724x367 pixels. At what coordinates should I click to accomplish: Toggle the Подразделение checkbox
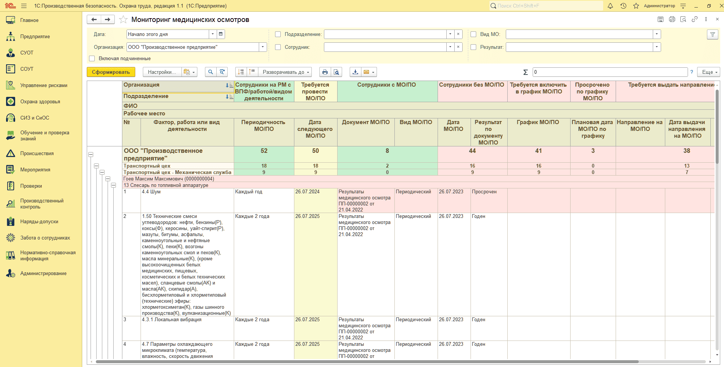point(278,34)
